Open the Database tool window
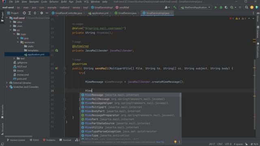The image size is (260, 146). (258, 32)
